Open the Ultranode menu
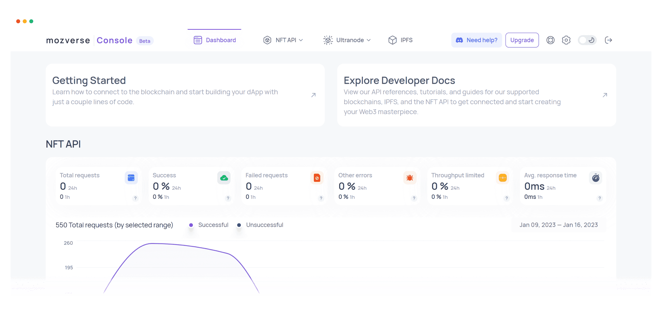 [x=347, y=40]
